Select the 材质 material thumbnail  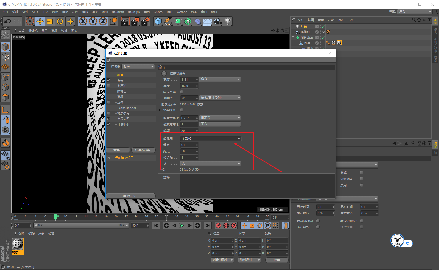[18, 246]
